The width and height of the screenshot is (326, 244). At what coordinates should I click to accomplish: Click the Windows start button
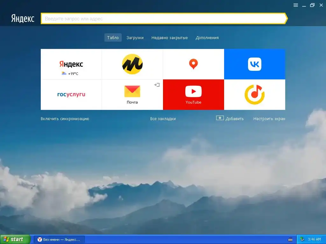(15, 240)
